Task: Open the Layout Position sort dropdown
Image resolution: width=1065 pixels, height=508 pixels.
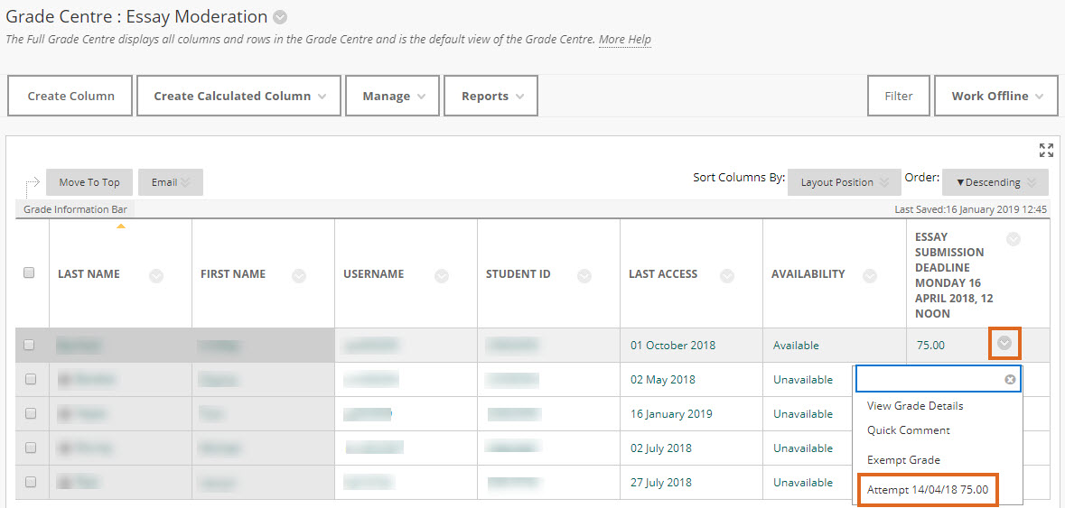Action: tap(844, 182)
